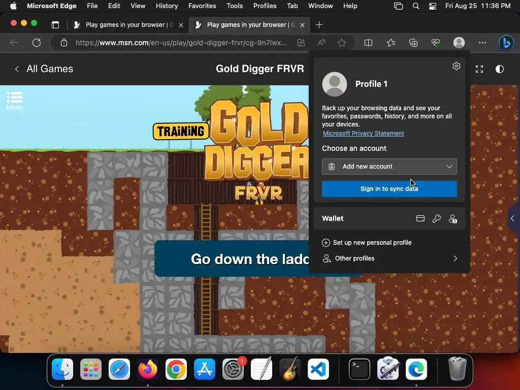Open the Favorites list toolbar icon

point(391,43)
